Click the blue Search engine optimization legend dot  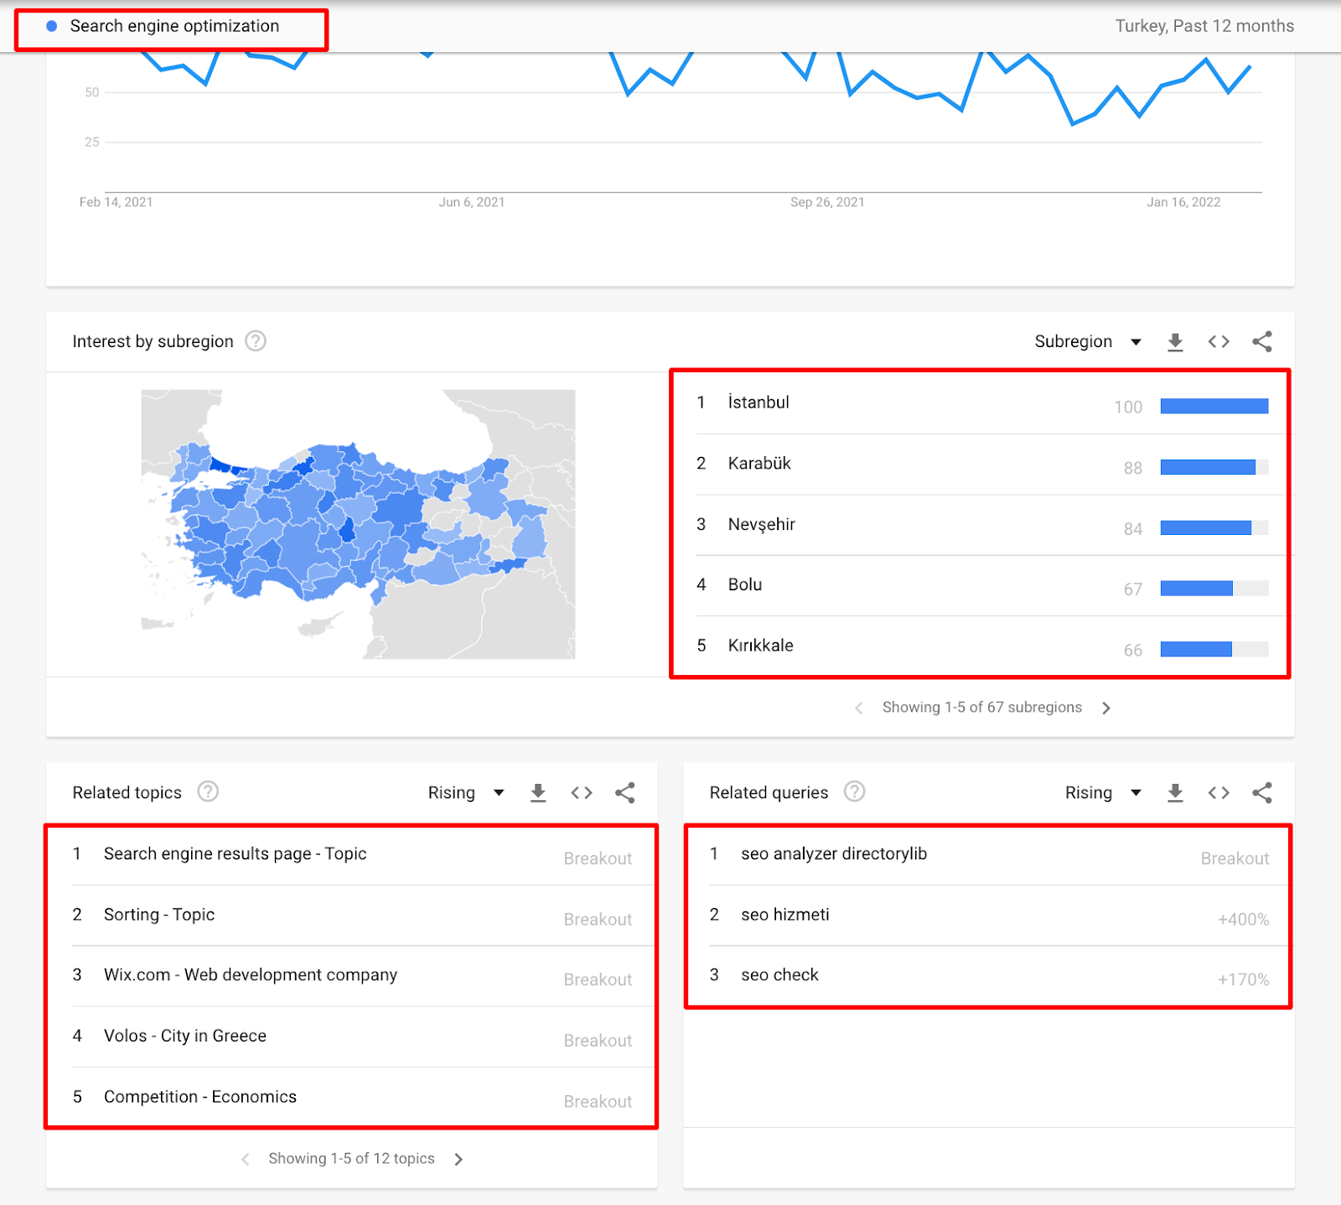coord(52,26)
